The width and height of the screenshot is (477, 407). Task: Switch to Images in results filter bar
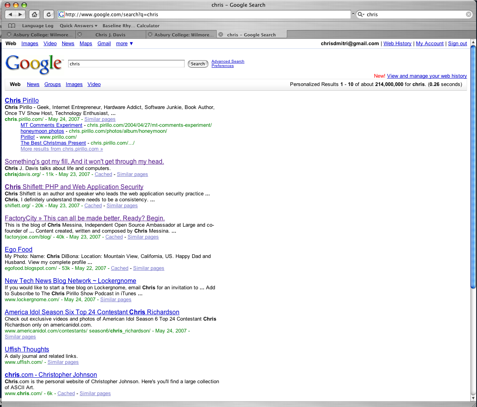pyautogui.click(x=74, y=84)
